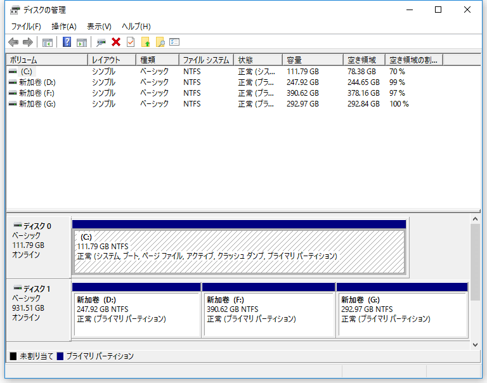Click the 100 % free ratio cell
The image size is (487, 383).
(399, 104)
